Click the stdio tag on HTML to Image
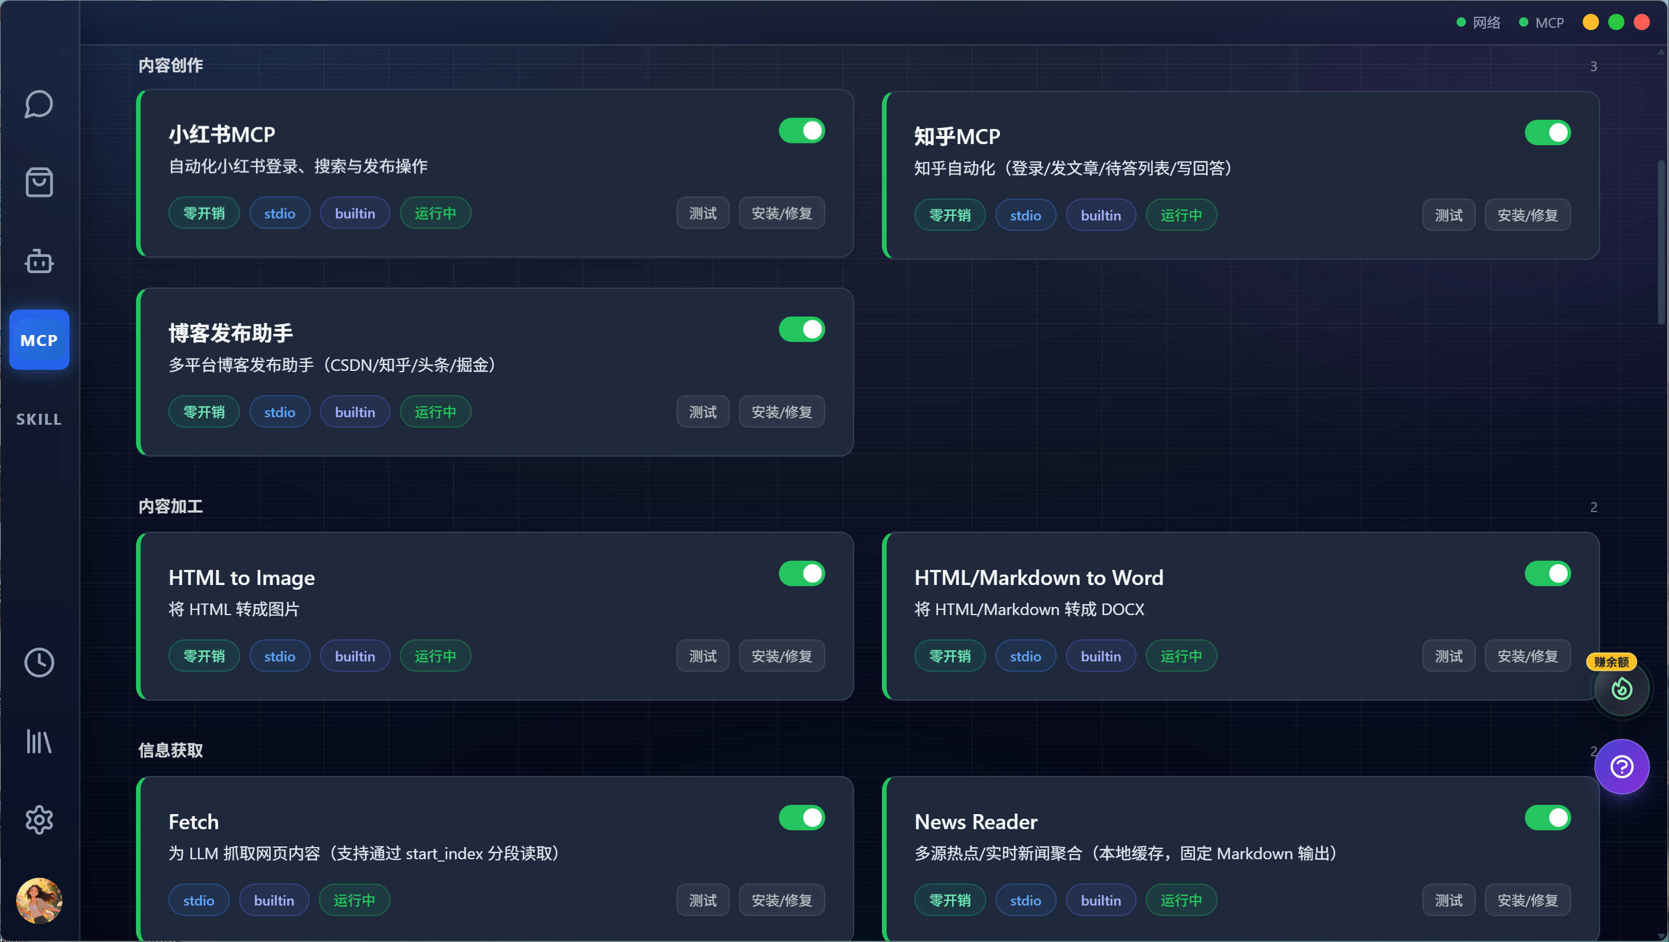 (x=280, y=656)
